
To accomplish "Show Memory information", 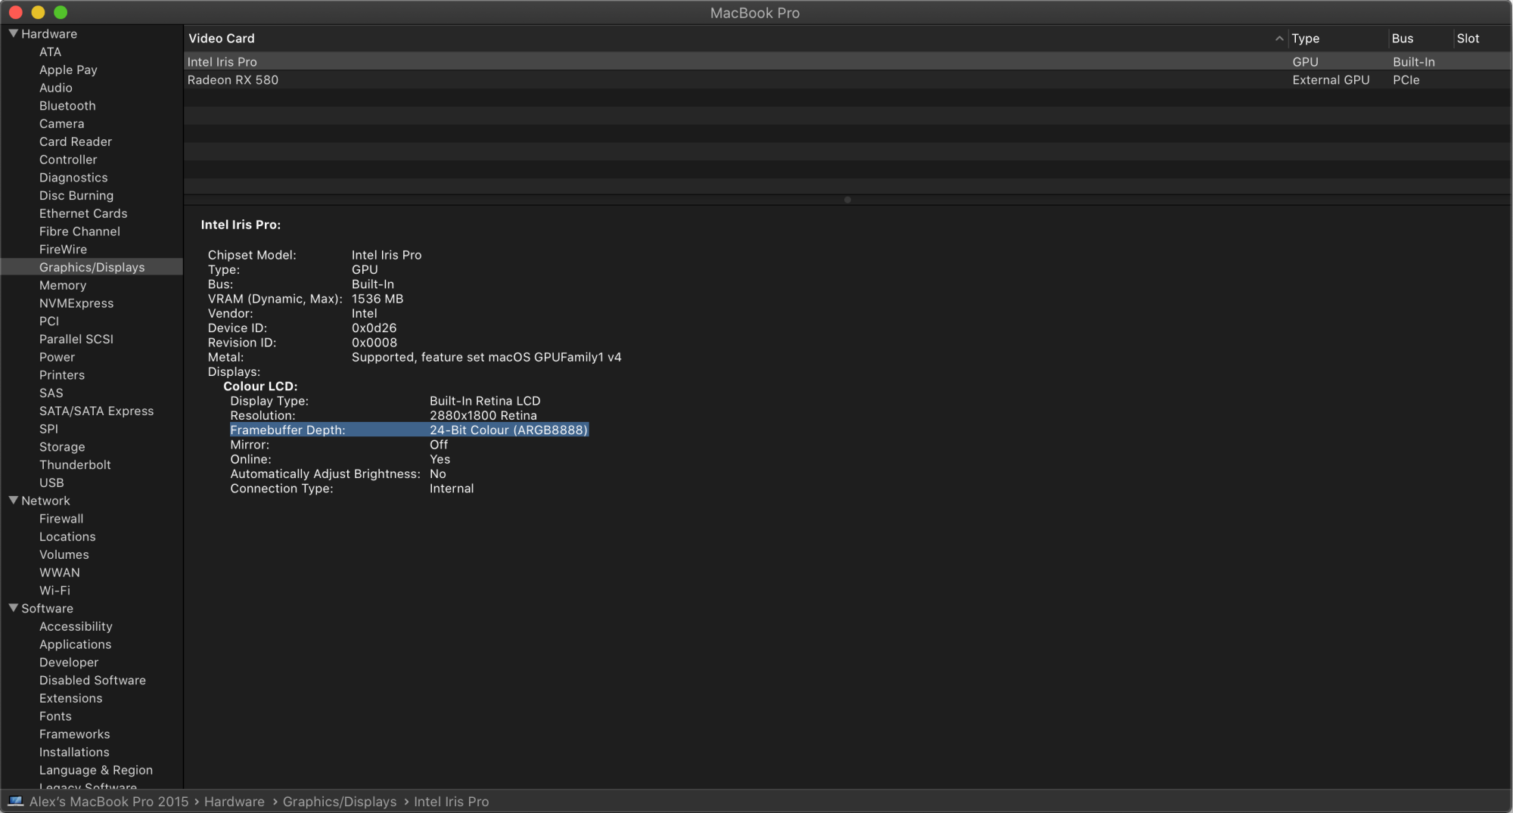I will tap(63, 285).
